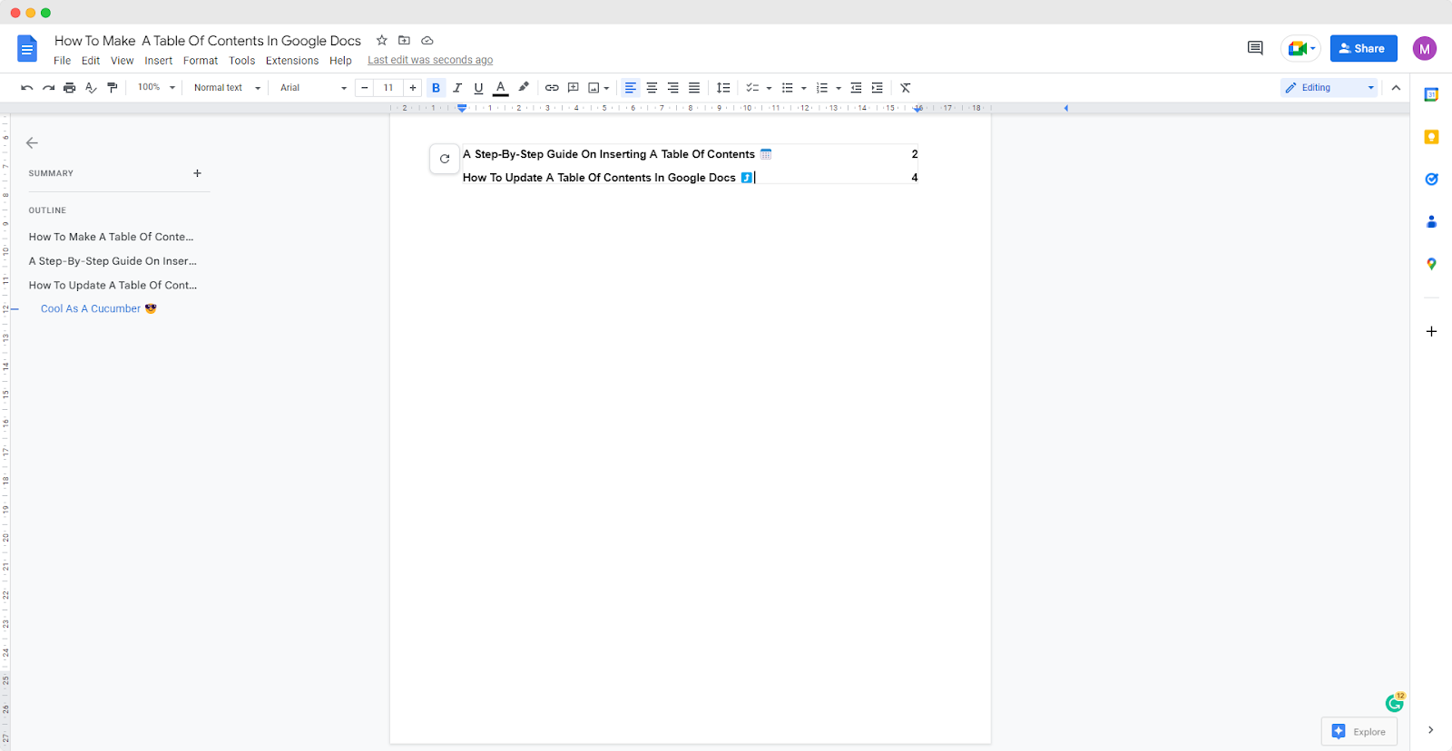Expand the checklist options arrow

pos(770,88)
